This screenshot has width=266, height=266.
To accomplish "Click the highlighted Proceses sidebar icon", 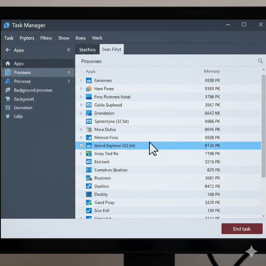I will click(8, 72).
